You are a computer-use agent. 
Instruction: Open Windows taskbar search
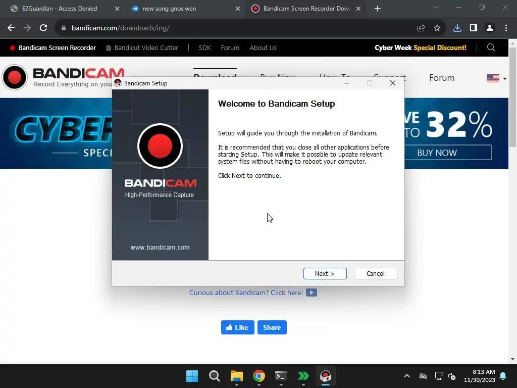coord(214,376)
